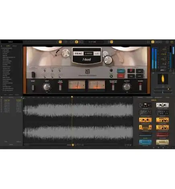
Task: Click the upper round black button beside teal button
Action: 111,70
